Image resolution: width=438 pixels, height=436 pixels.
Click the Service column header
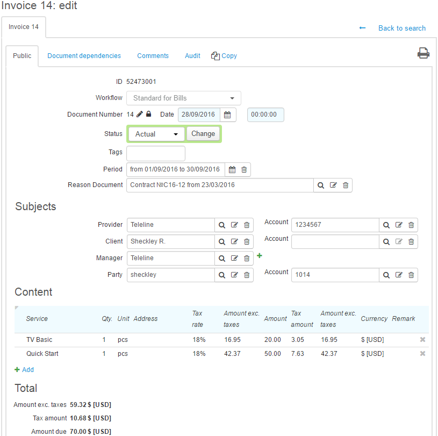tap(37, 319)
